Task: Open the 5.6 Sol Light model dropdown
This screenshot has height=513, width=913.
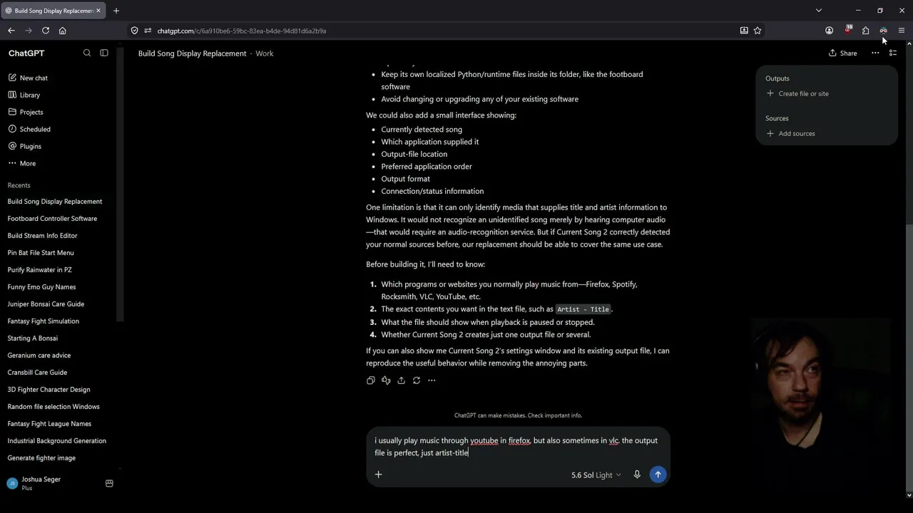Action: coord(596,475)
